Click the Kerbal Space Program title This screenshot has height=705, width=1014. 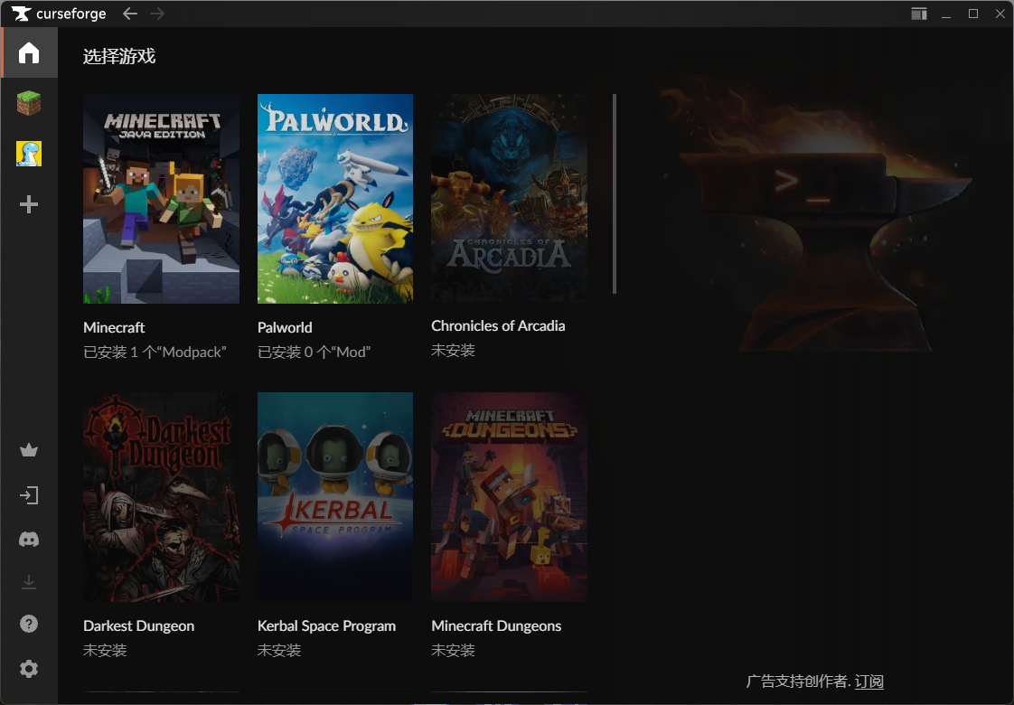(x=326, y=626)
